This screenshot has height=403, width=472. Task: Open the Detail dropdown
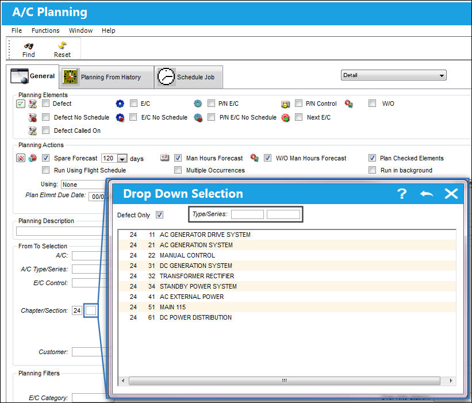click(x=393, y=75)
